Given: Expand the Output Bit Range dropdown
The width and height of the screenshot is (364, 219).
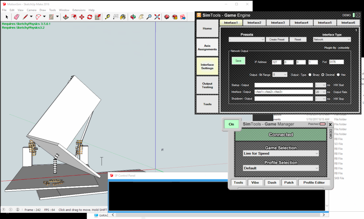Looking at the screenshot, I should pyautogui.click(x=280, y=75).
